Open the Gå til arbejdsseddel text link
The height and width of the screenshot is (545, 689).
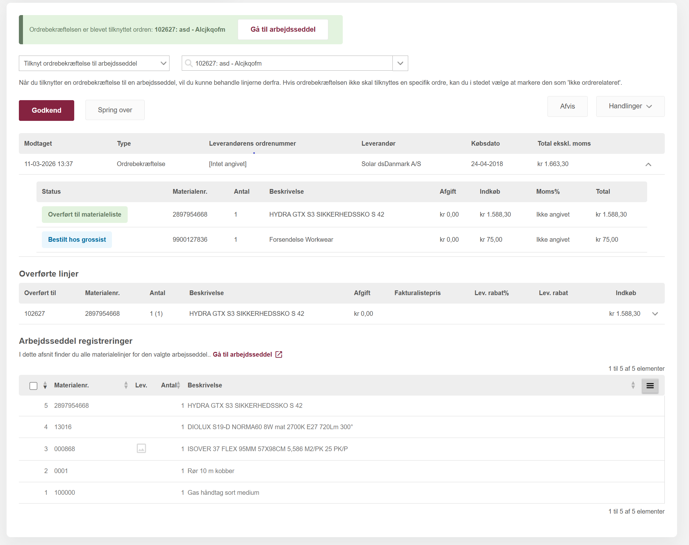pos(242,354)
